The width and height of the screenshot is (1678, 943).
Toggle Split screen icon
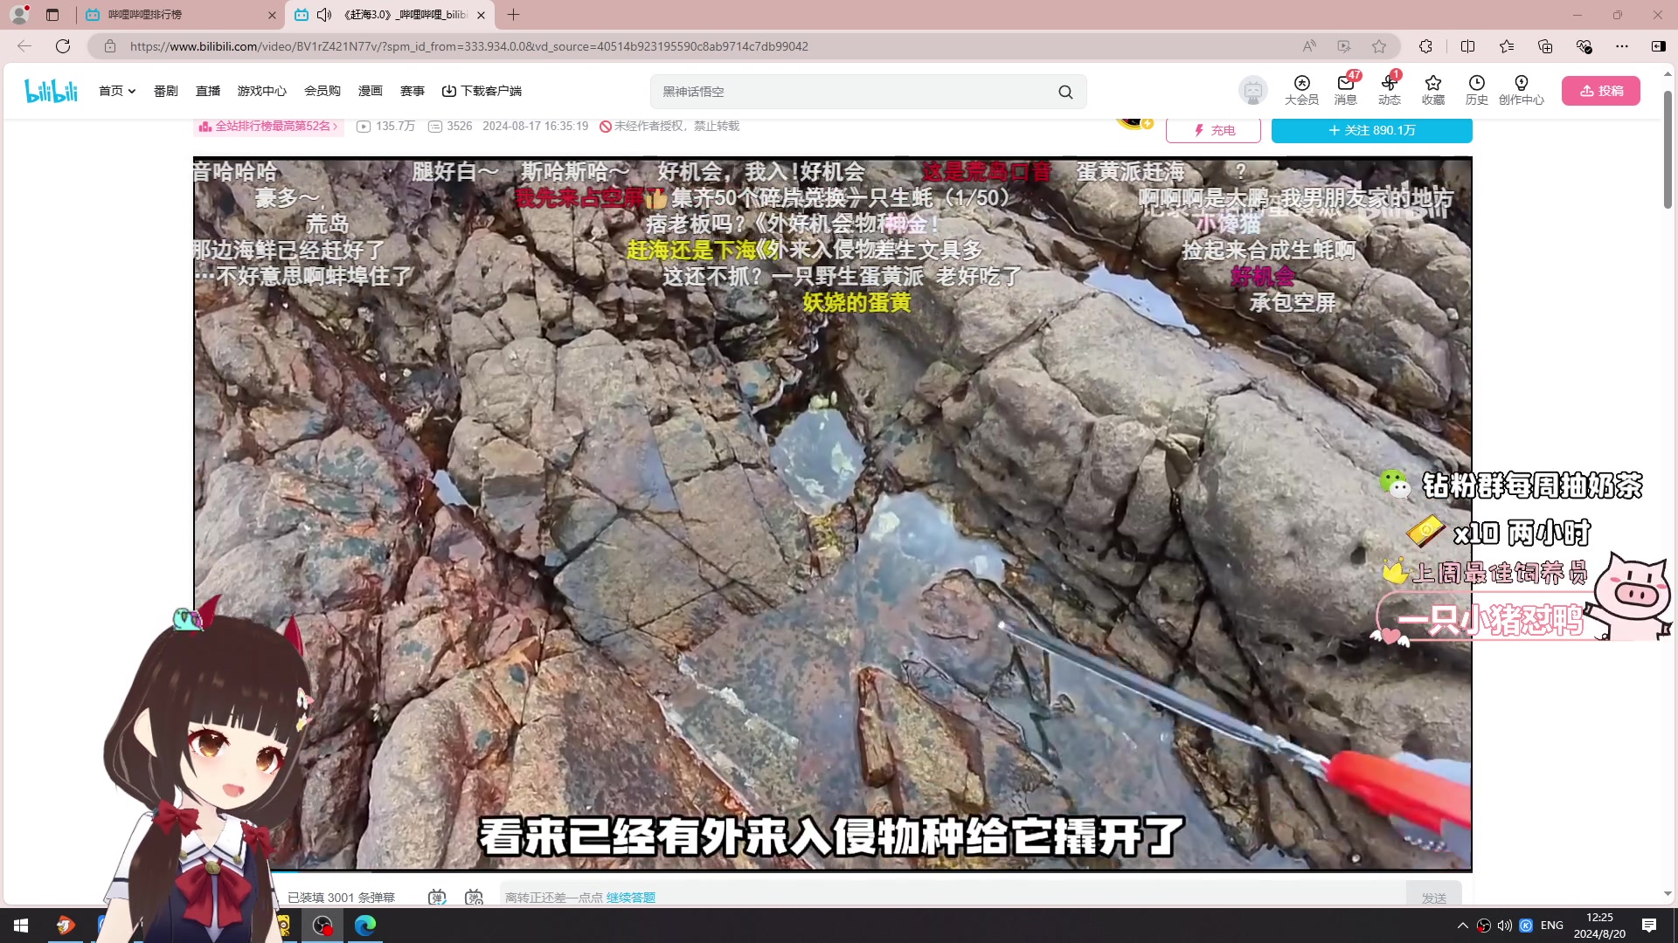pyautogui.click(x=1467, y=46)
